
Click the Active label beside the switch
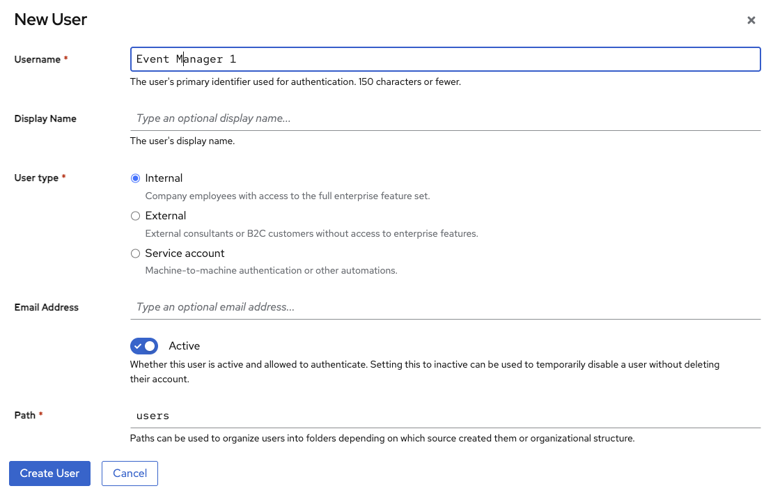pos(185,346)
